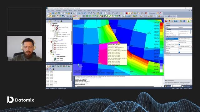
Task: Click Output Set selector icon in Results
Action: 190,31
